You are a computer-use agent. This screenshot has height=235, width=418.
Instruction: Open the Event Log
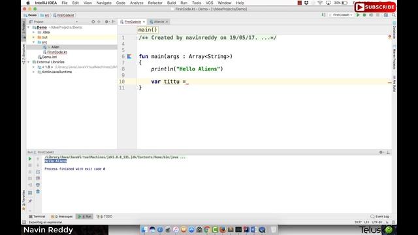click(x=380, y=217)
